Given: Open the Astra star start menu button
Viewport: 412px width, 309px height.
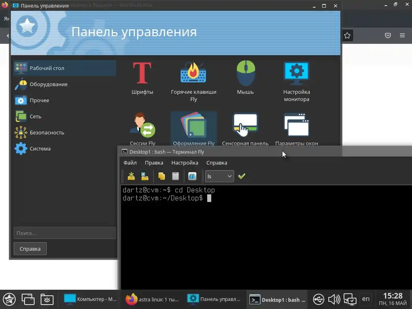Looking at the screenshot, I should tap(9, 299).
